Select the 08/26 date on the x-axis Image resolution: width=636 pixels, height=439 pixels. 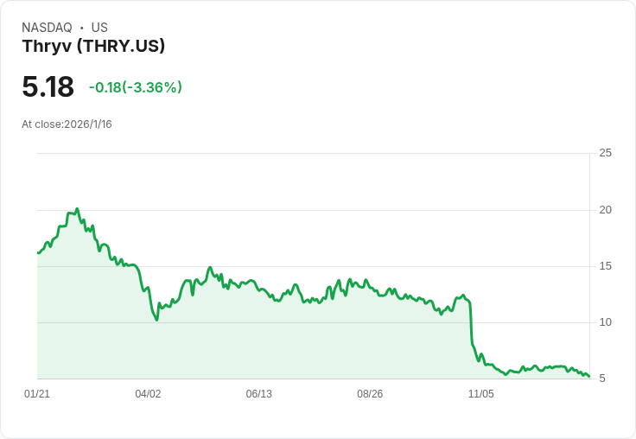point(370,394)
